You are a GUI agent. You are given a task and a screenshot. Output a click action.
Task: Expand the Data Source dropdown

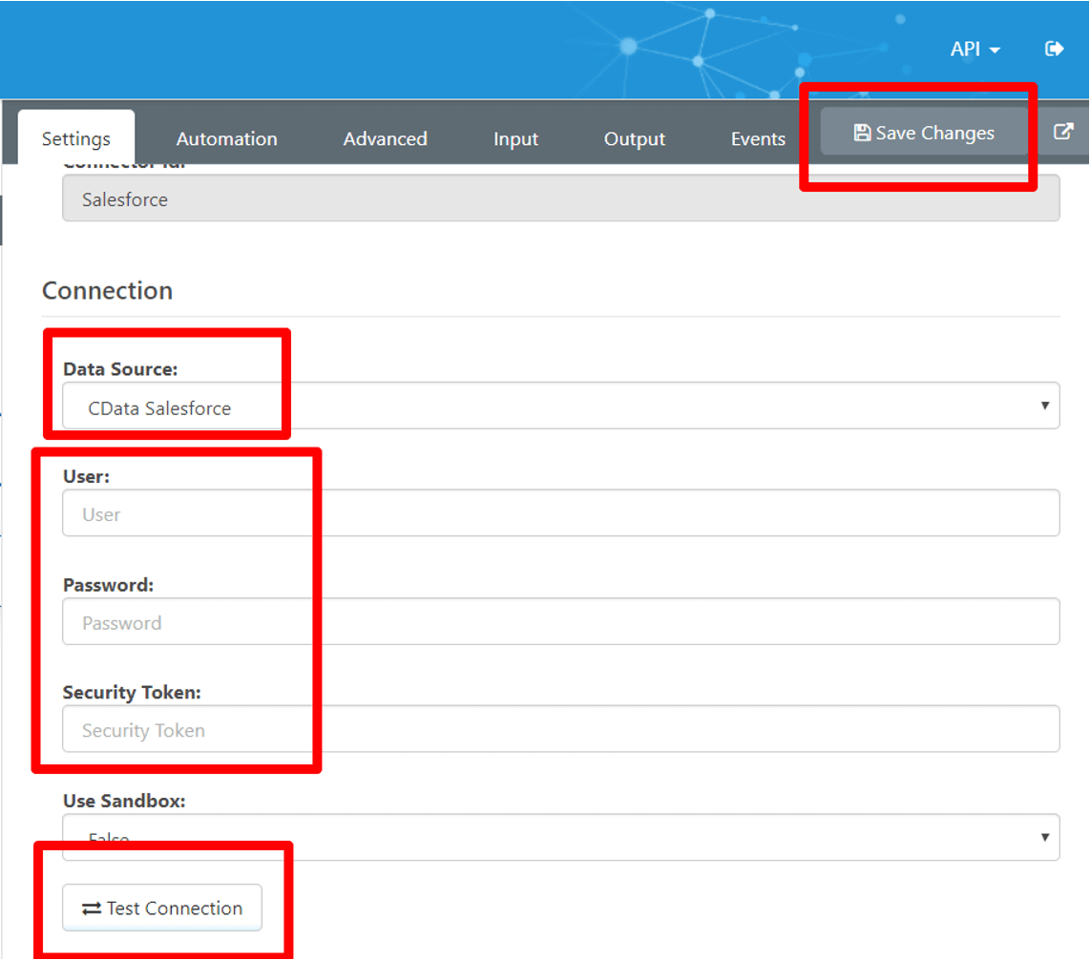click(561, 406)
